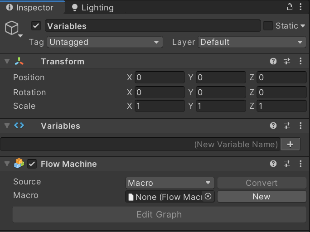Screen dimensions: 310x232
Task: Click the Scale Y field
Action: 221,106
